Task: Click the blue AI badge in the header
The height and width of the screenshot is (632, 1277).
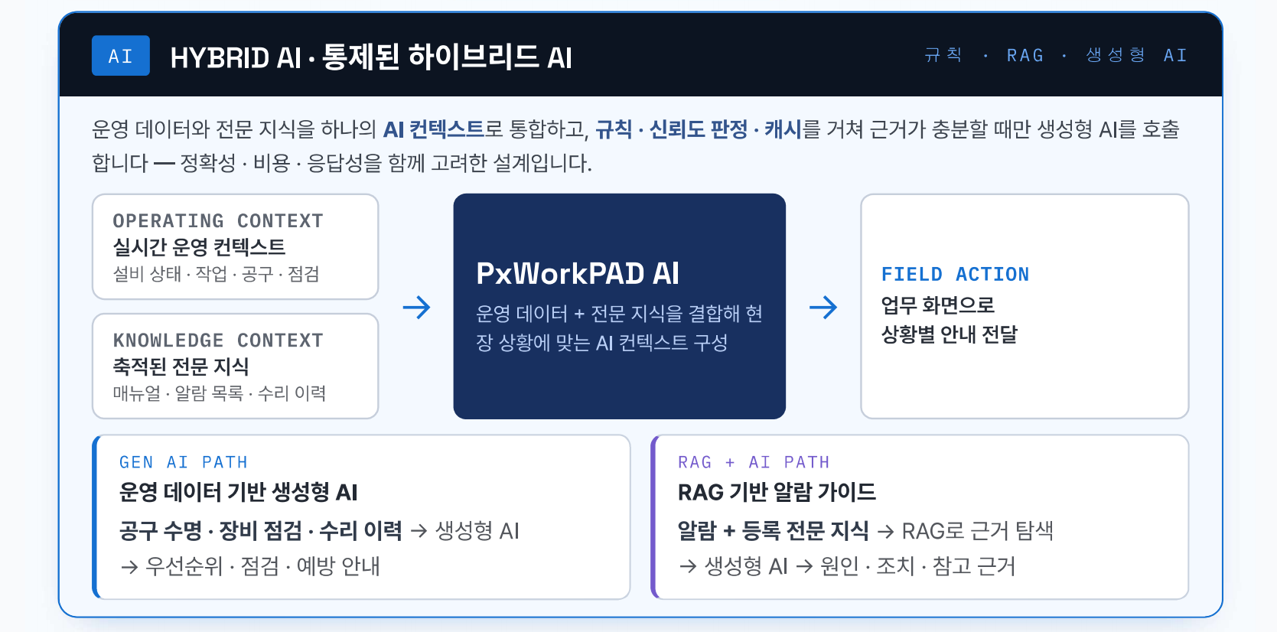Action: coord(121,56)
